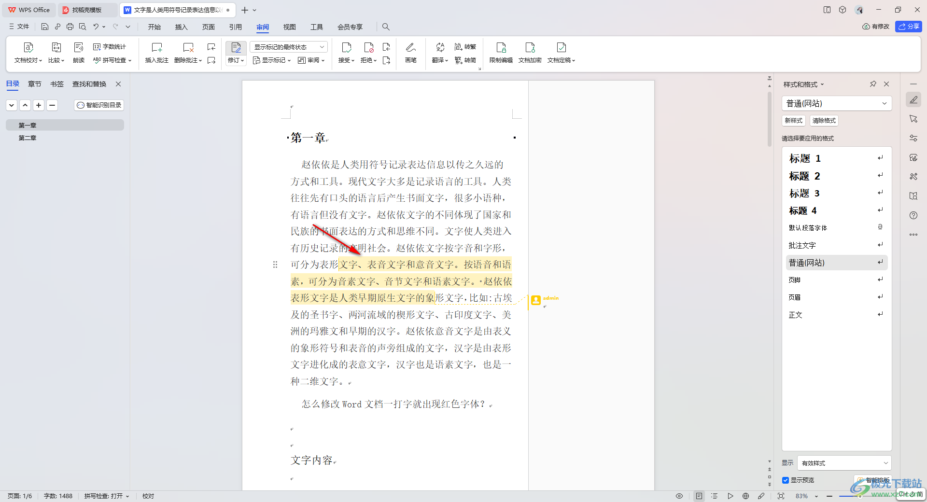
Task: Switch to web layout view globe icon
Action: pyautogui.click(x=745, y=496)
